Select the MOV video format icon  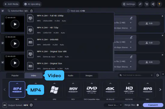point(73,89)
